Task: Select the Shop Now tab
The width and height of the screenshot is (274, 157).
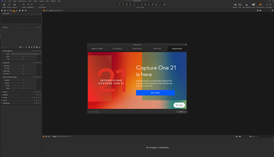Action: [177, 49]
